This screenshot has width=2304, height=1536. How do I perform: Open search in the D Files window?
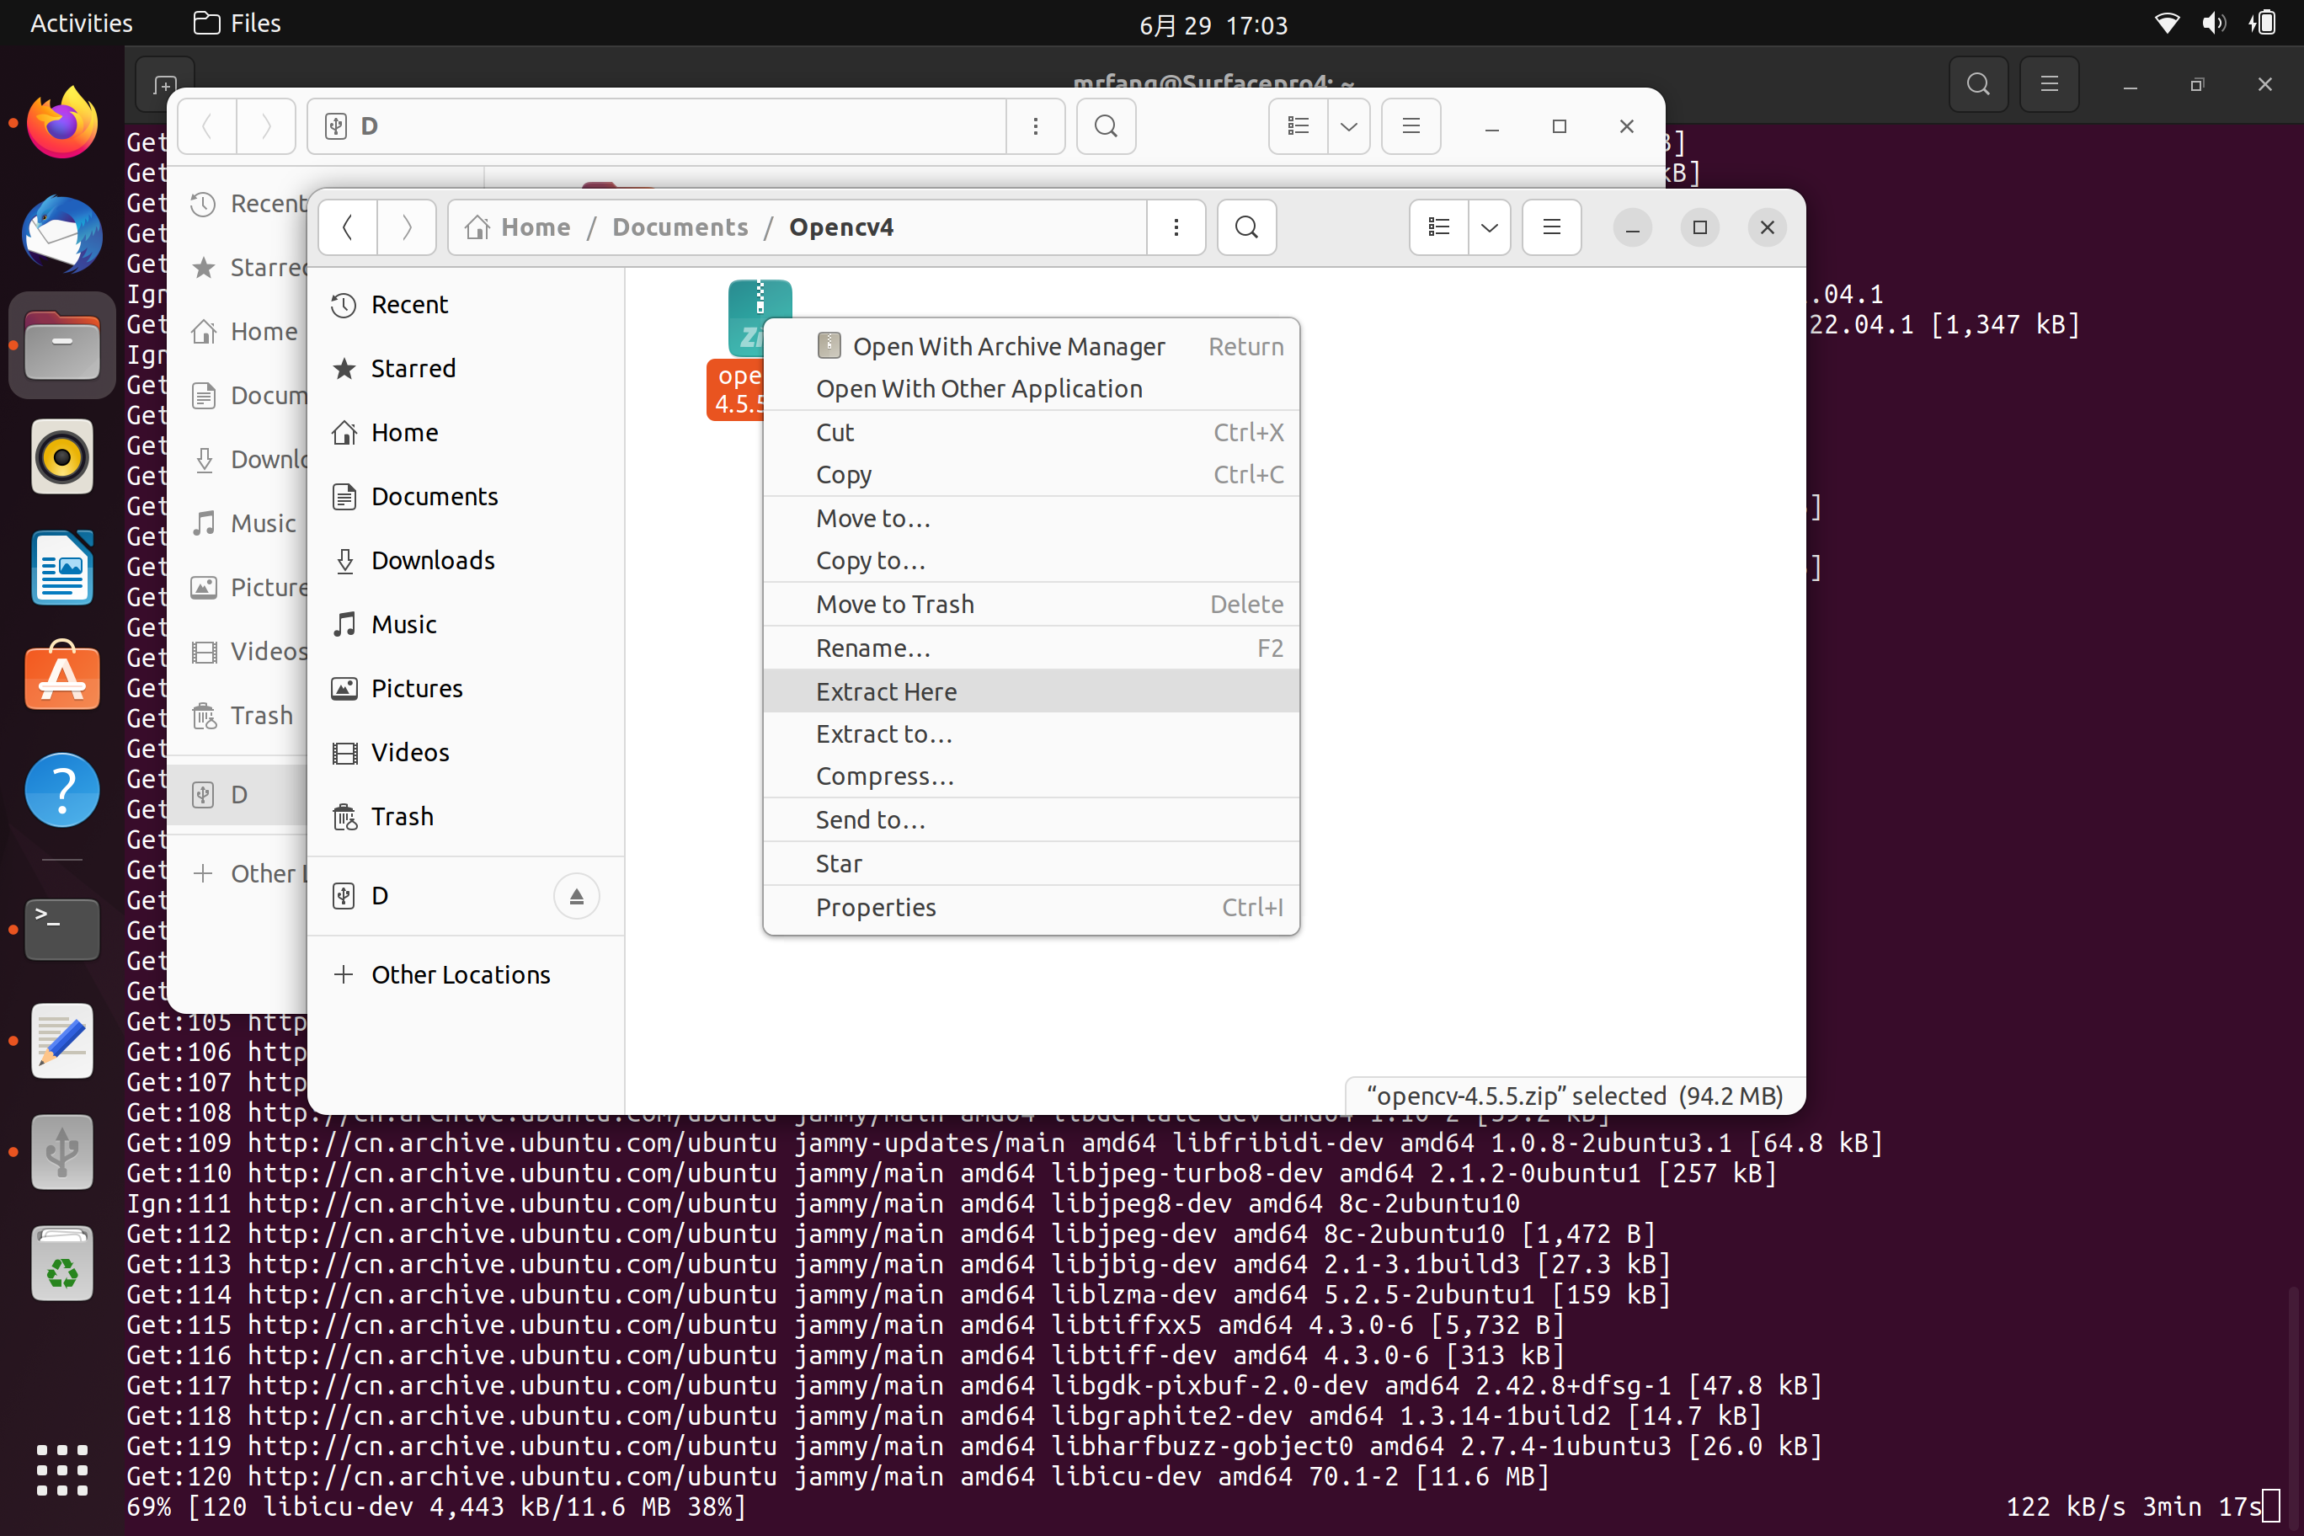click(1105, 126)
